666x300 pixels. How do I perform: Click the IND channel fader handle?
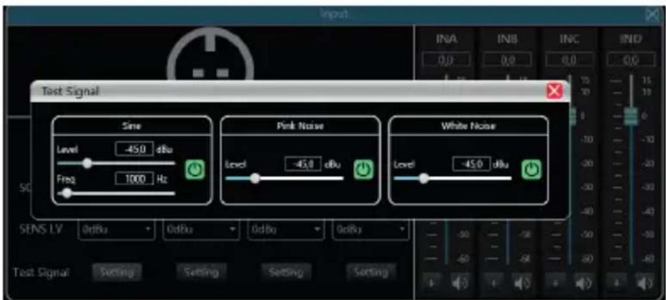(x=631, y=116)
